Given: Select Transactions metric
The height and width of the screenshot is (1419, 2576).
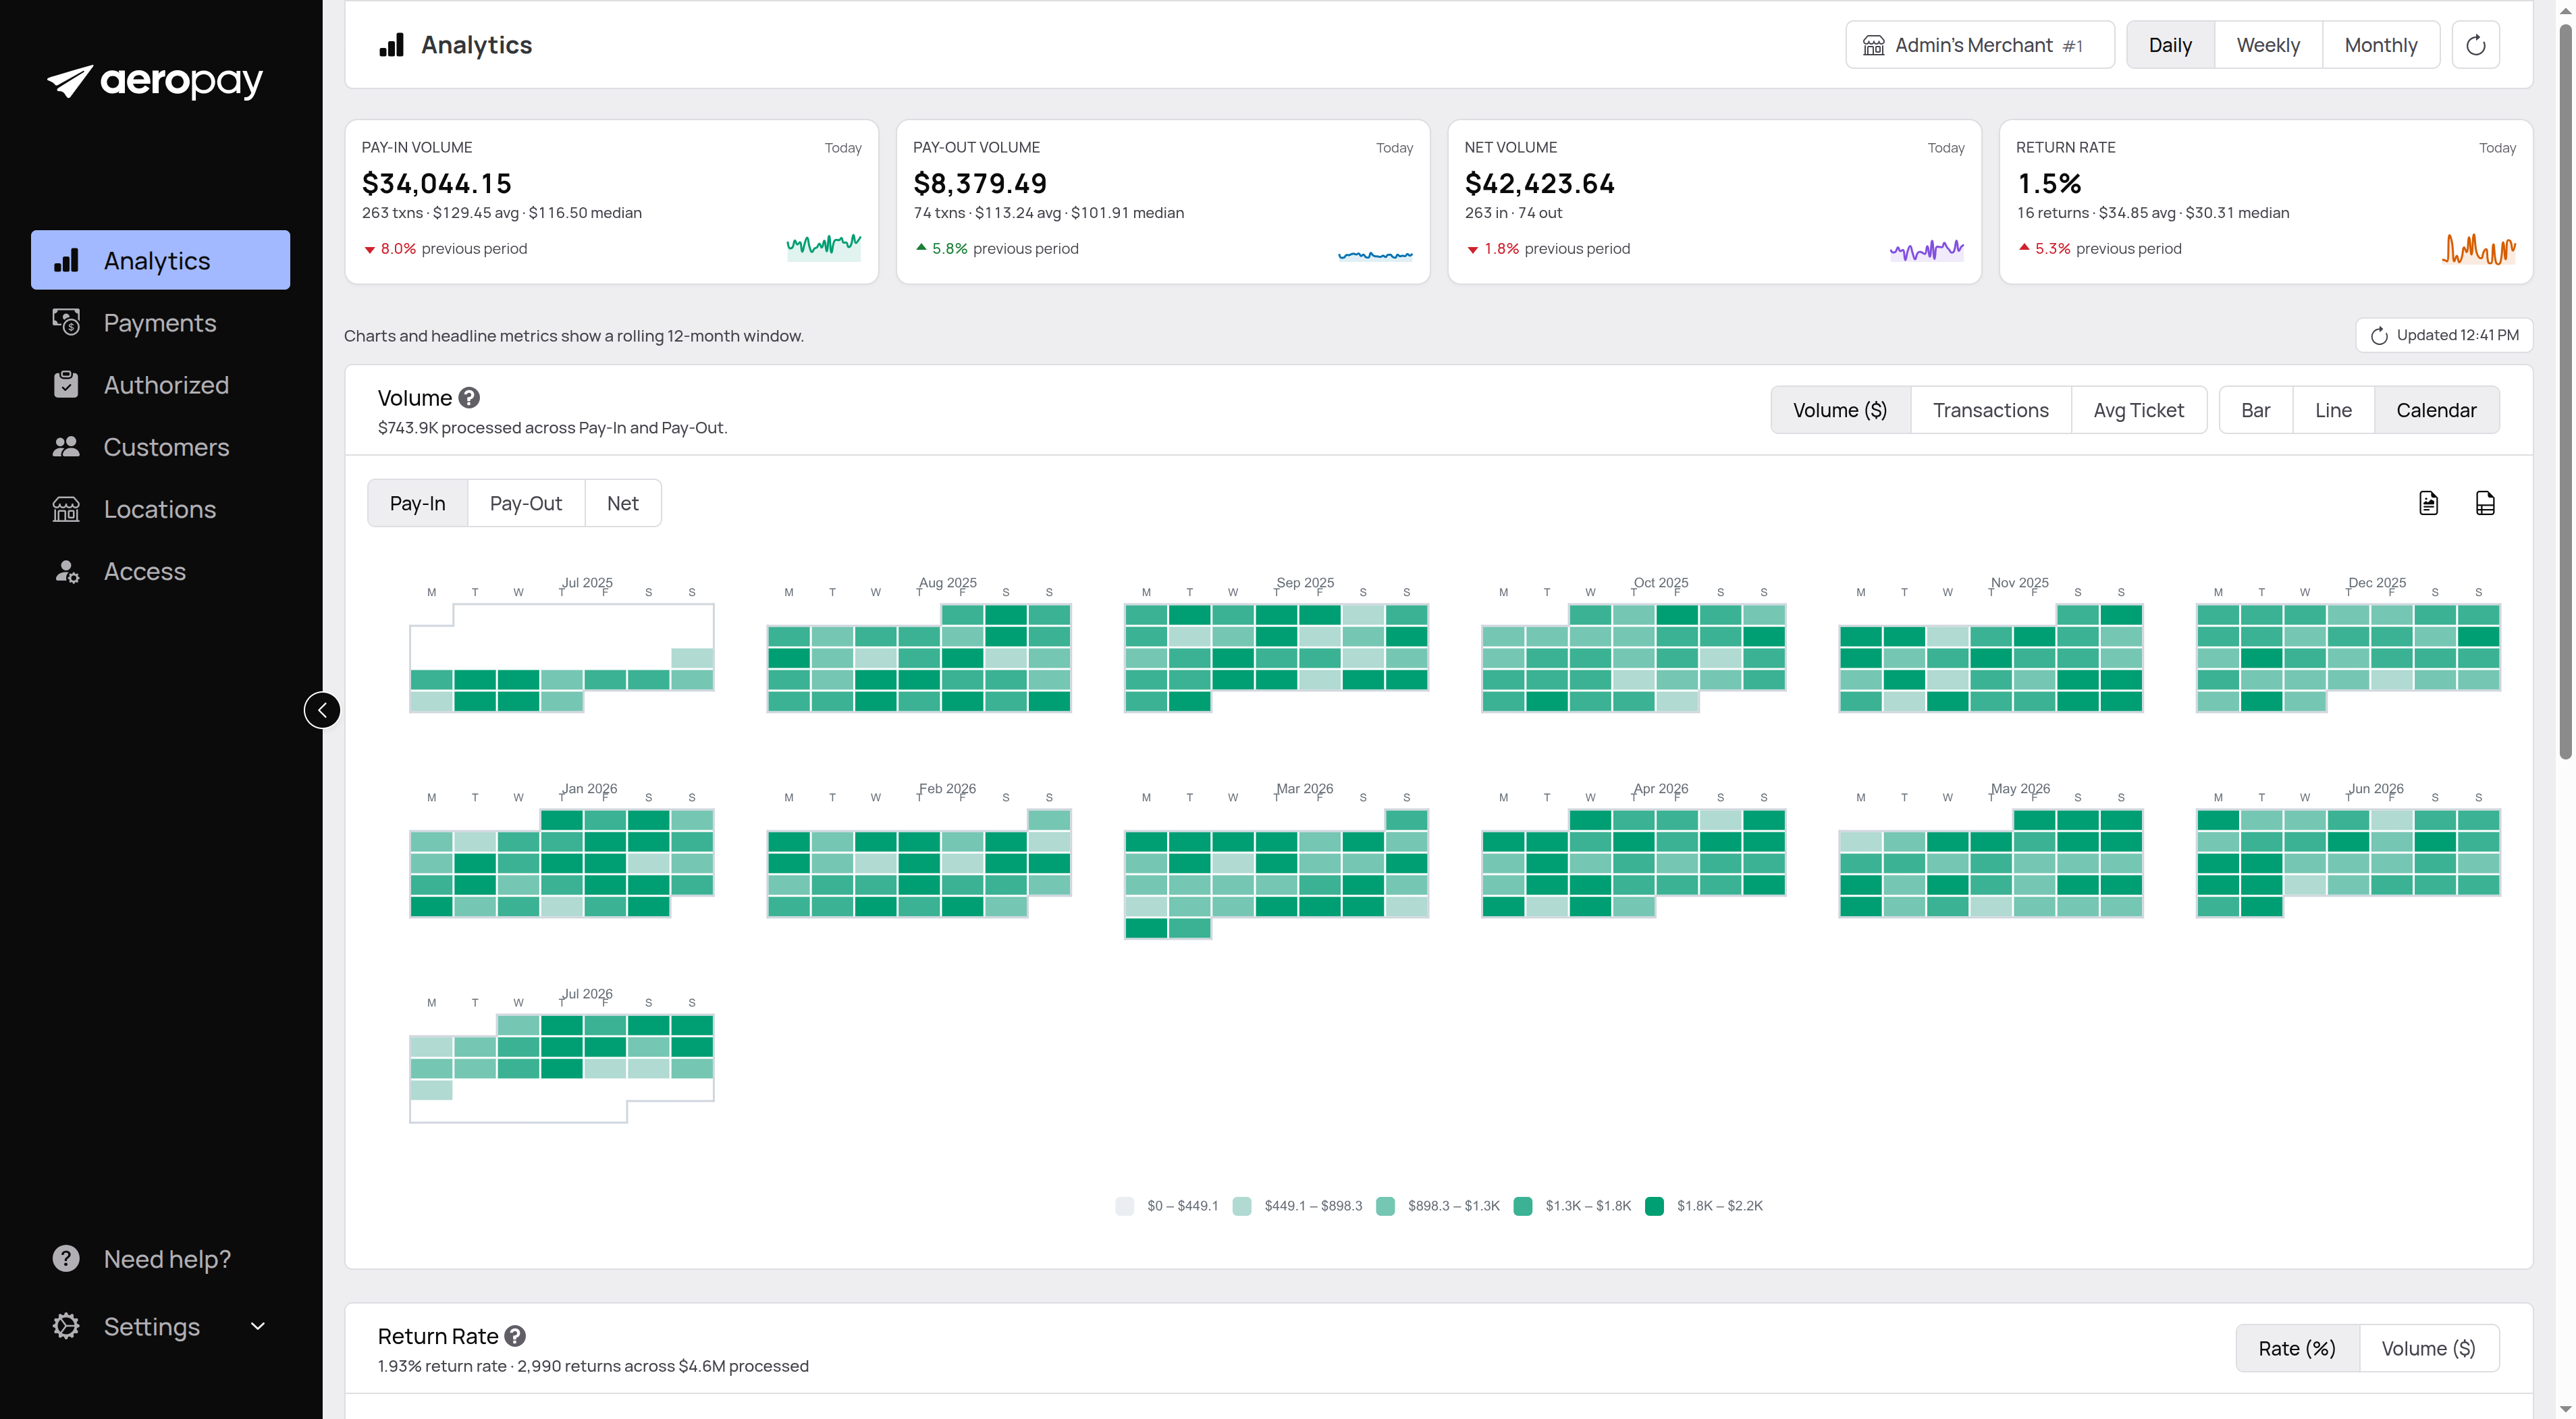Looking at the screenshot, I should [1990, 410].
